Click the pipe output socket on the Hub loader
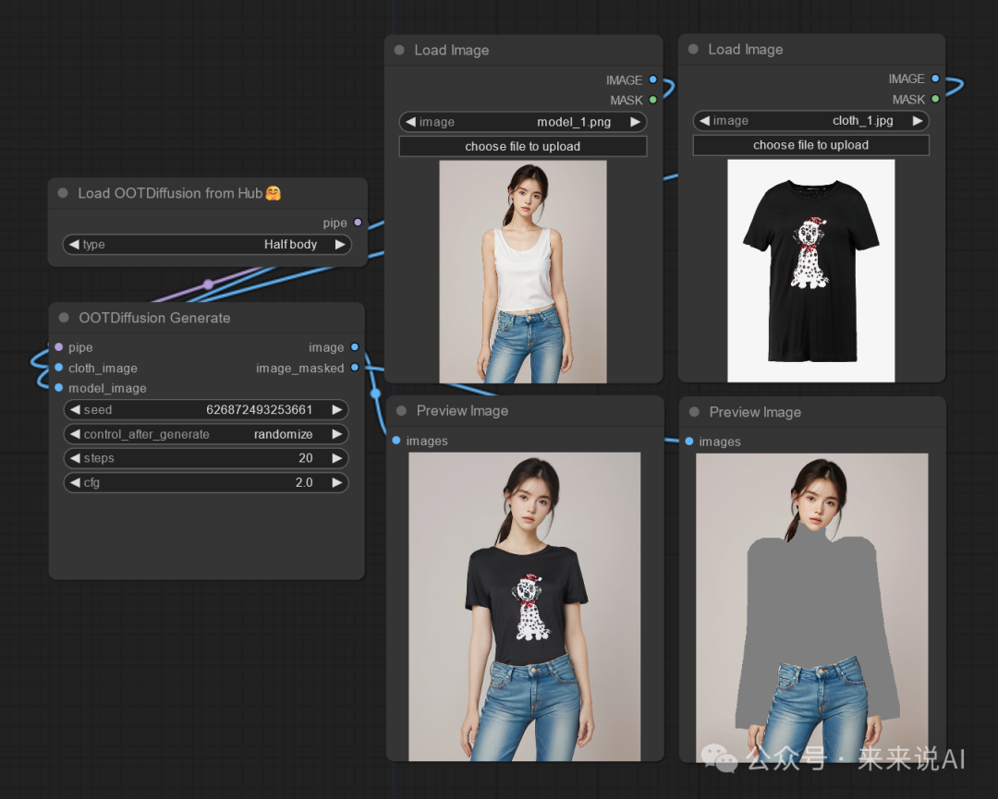The width and height of the screenshot is (998, 799). tap(358, 223)
